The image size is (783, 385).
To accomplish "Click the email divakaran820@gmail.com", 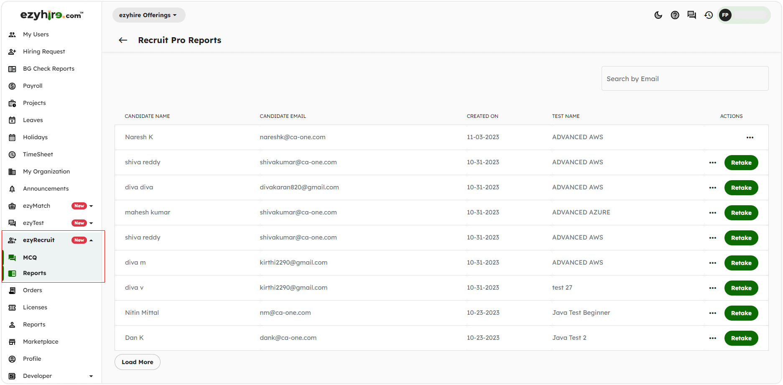I will tap(299, 187).
